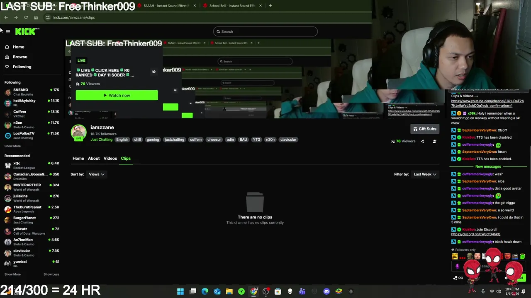The width and height of the screenshot is (531, 298).
Task: Open the Sort by Views dropdown
Action: coord(96,174)
